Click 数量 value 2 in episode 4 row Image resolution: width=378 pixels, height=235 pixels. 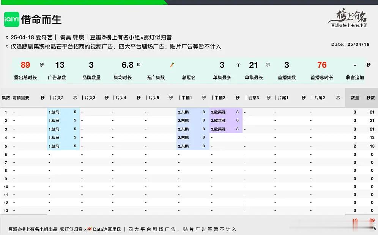click(355, 137)
